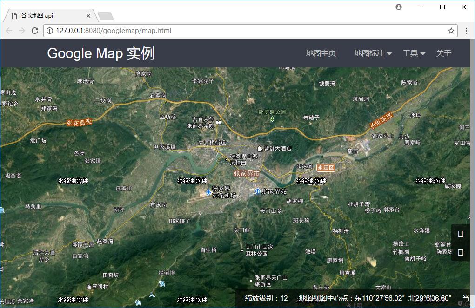Go back with the browser back arrow
This screenshot has height=308, width=475.
[9, 31]
